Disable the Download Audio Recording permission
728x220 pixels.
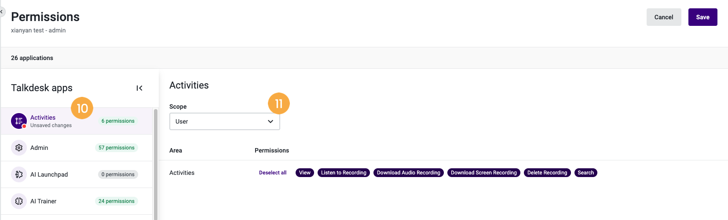pyautogui.click(x=409, y=173)
